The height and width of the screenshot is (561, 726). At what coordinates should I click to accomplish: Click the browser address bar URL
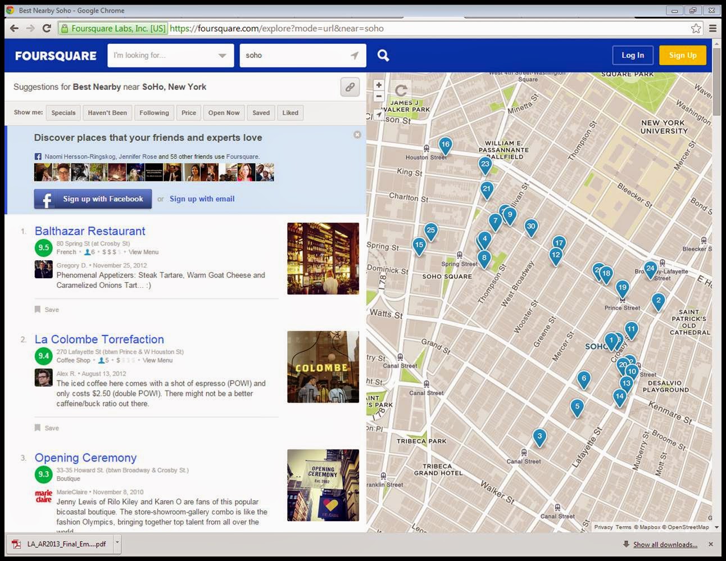pyautogui.click(x=276, y=28)
